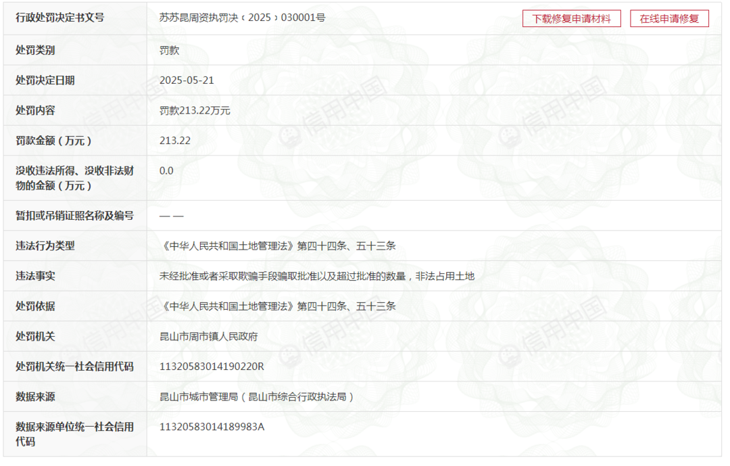Screen dimensions: 730x466
Task: Click 在线申请修复 button
Action: point(669,18)
